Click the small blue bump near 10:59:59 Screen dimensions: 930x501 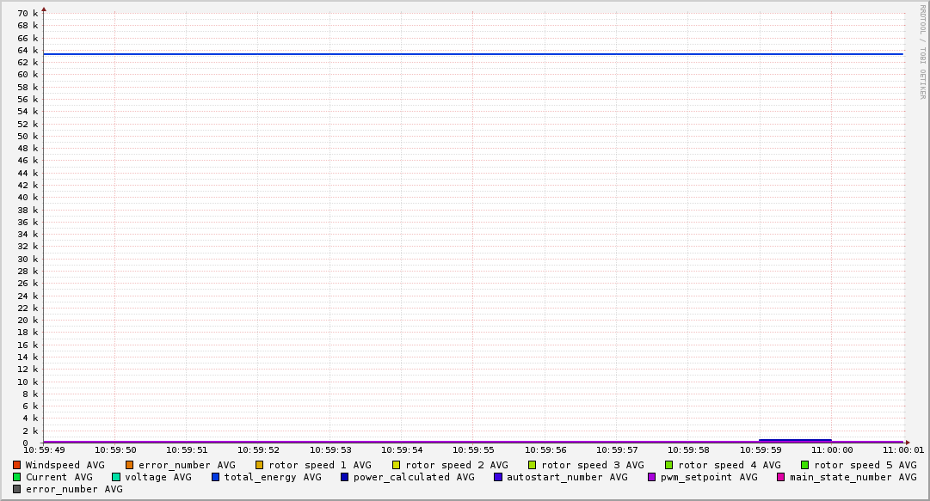point(795,440)
